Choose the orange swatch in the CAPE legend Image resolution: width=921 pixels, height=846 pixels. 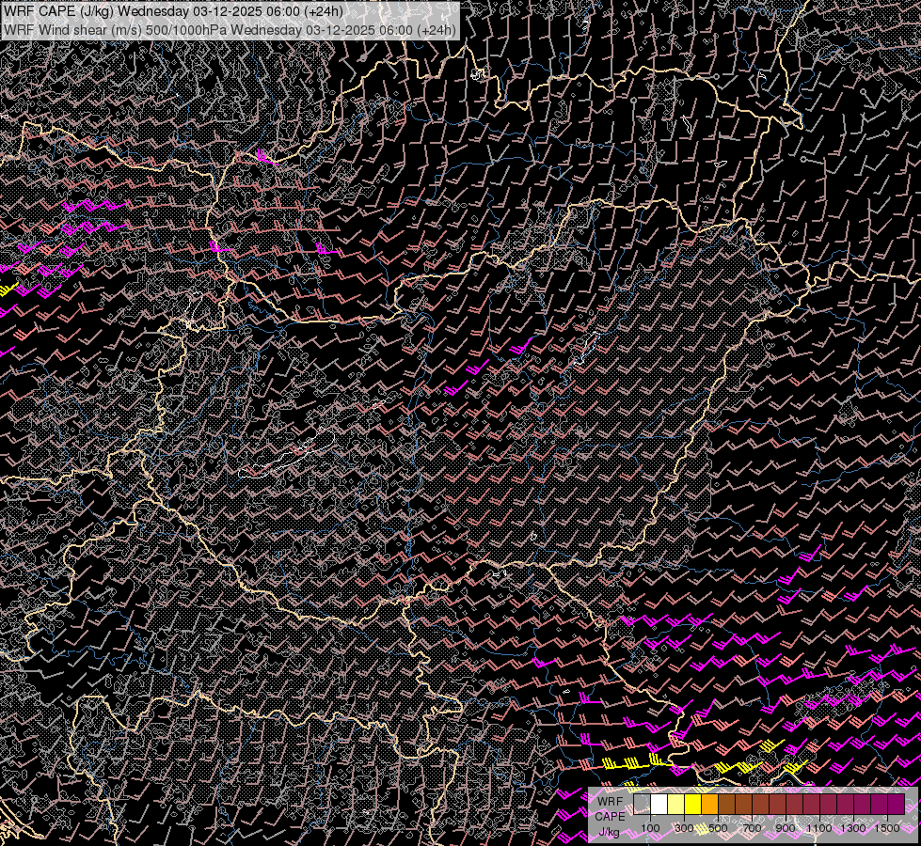point(710,805)
